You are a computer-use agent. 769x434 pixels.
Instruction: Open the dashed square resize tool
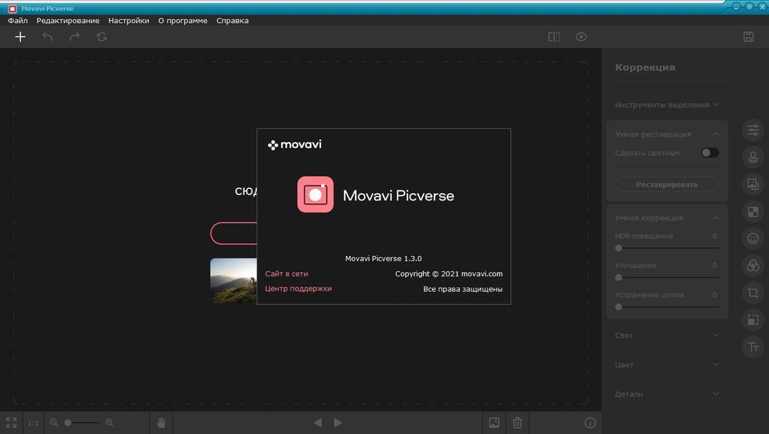(753, 320)
